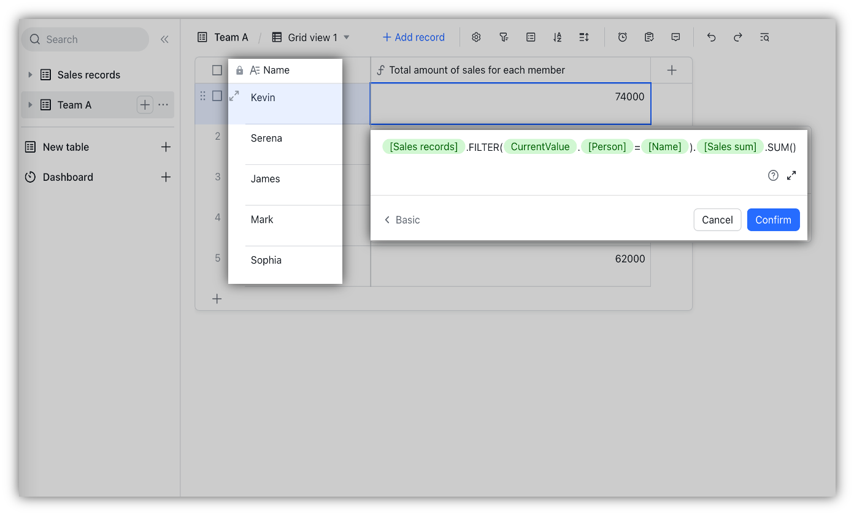The height and width of the screenshot is (515, 854).
Task: Click Confirm to save the formula
Action: [773, 220]
